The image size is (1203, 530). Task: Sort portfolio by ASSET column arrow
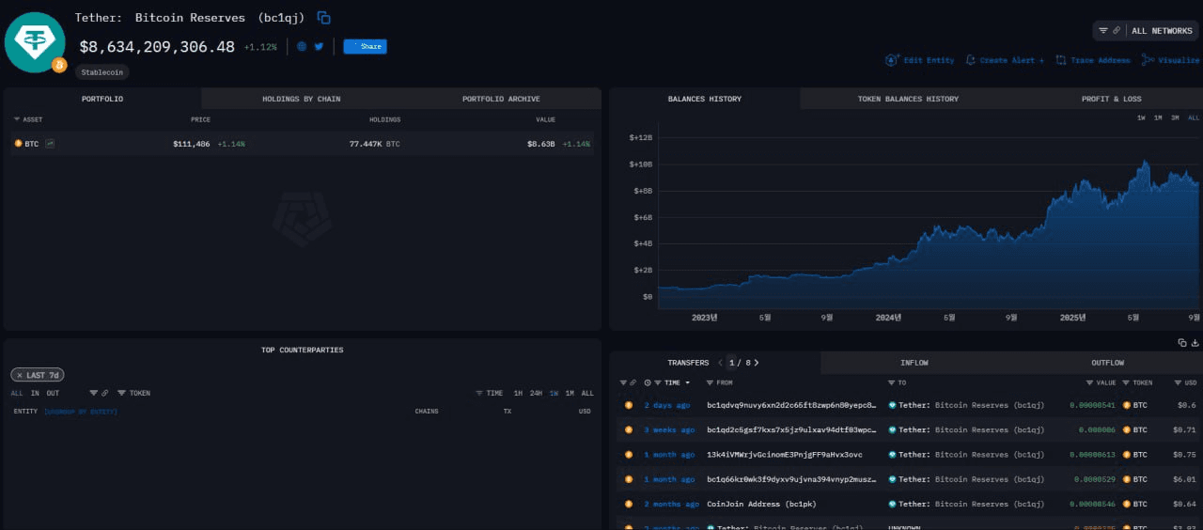tap(17, 119)
